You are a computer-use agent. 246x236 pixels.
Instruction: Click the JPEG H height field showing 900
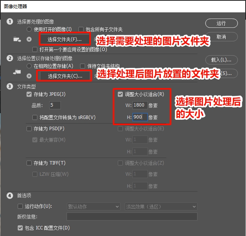pyautogui.click(x=140, y=117)
